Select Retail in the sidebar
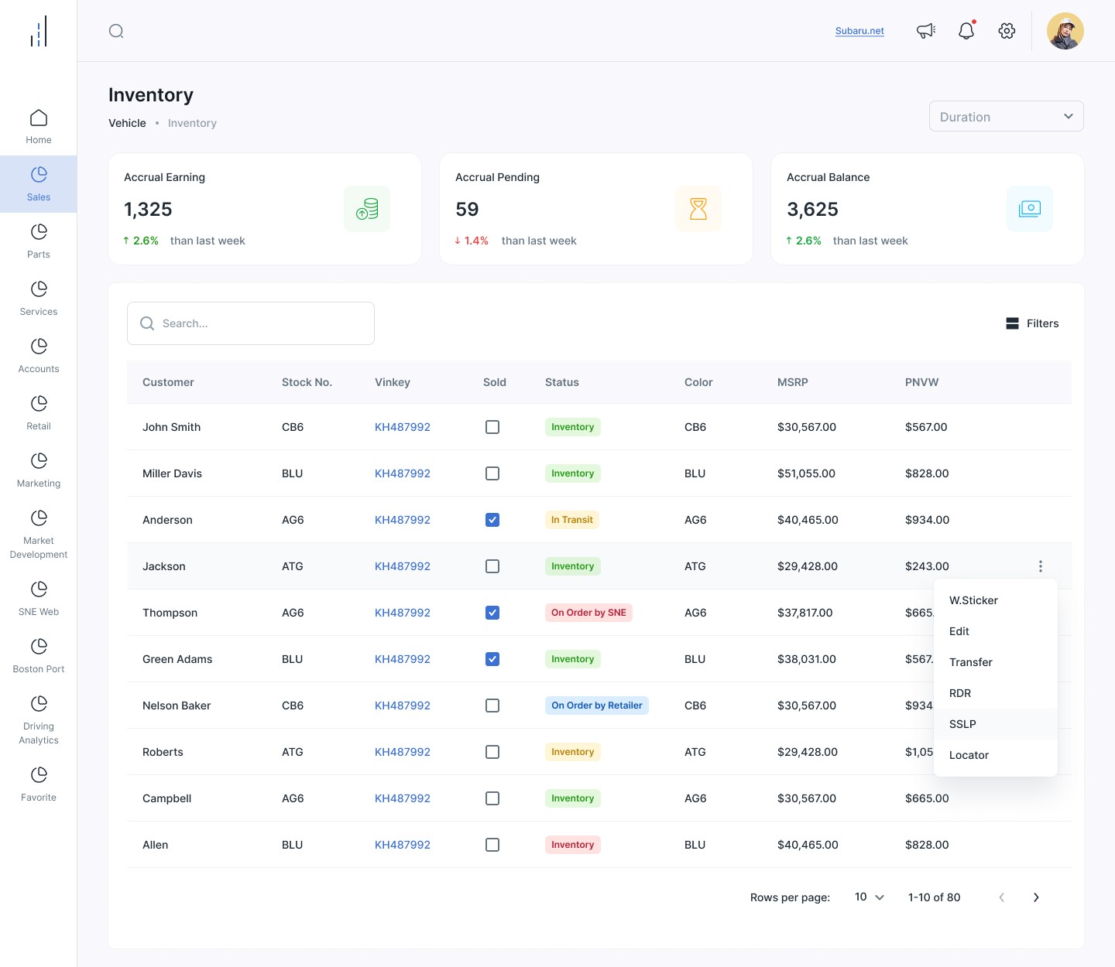Image resolution: width=1115 pixels, height=967 pixels. [39, 413]
